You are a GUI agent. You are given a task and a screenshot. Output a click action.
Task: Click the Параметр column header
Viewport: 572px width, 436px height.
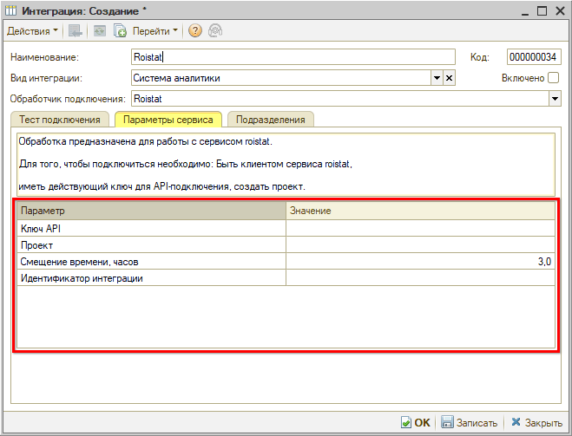click(x=151, y=211)
